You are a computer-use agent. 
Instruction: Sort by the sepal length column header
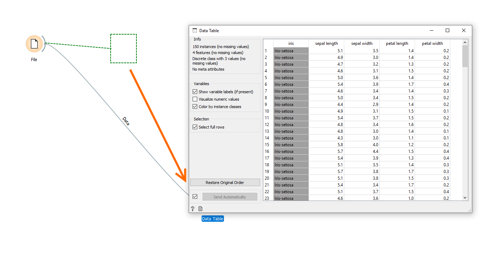pyautogui.click(x=326, y=43)
